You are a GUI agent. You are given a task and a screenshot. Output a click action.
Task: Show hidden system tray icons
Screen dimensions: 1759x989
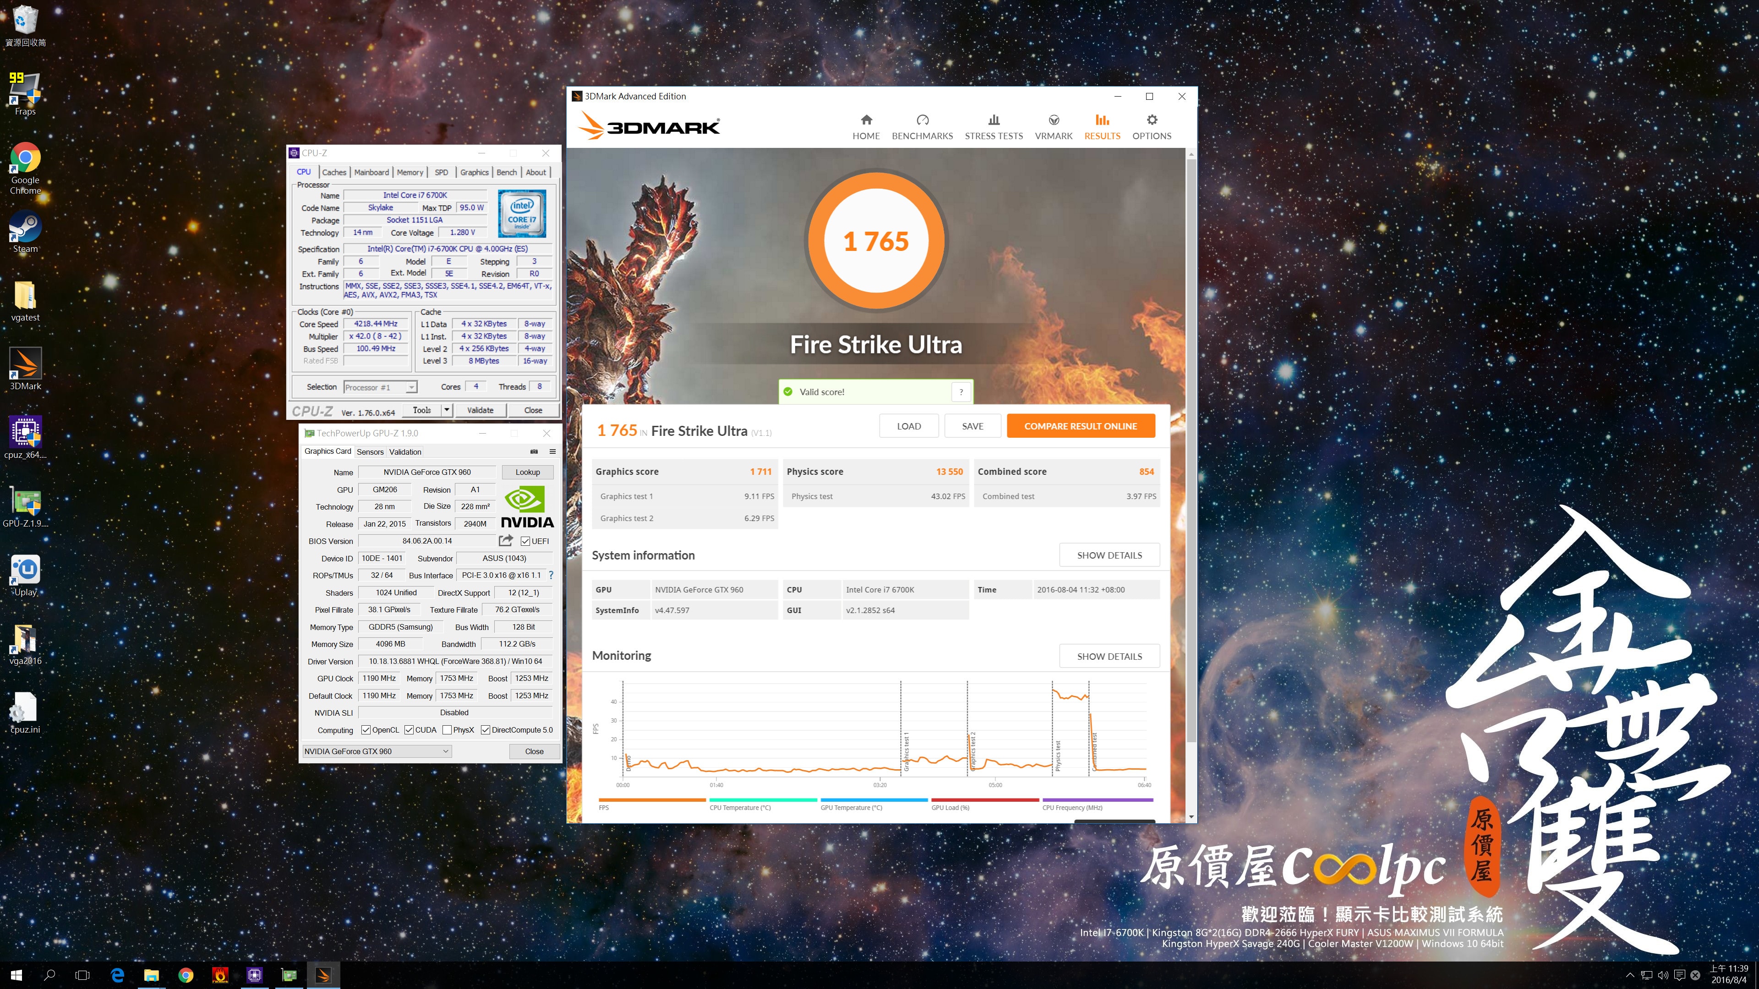1630,975
